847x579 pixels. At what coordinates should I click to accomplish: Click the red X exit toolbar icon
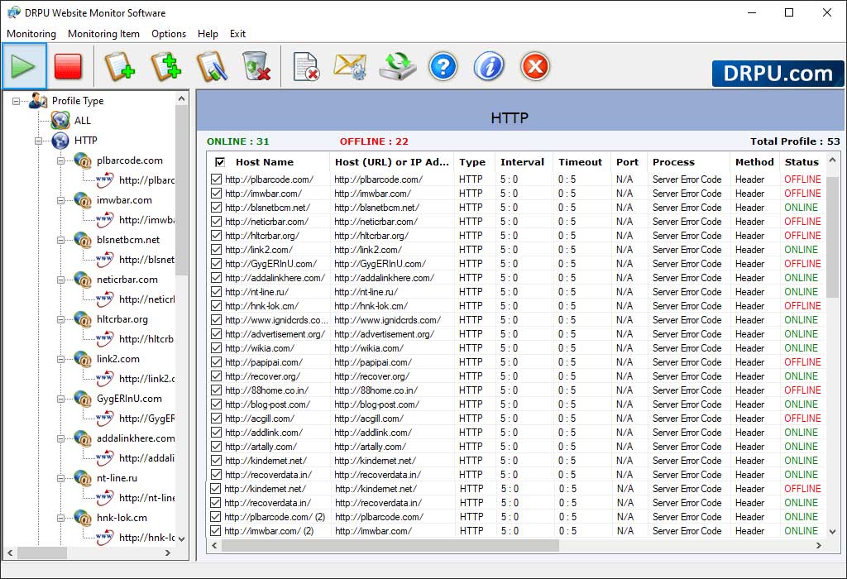(535, 66)
